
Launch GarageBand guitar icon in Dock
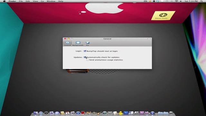tap(99, 113)
